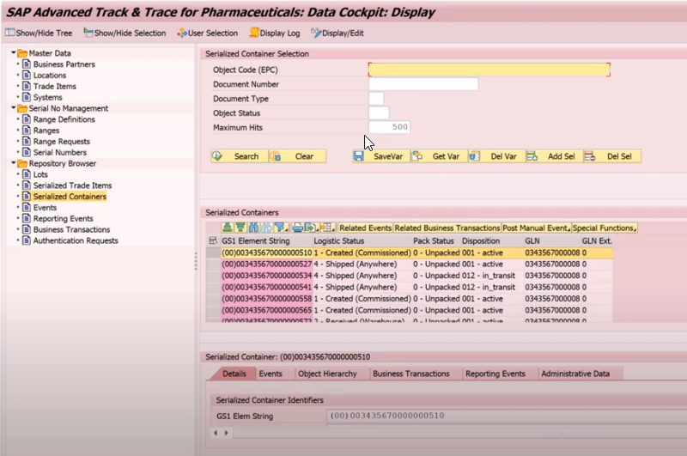Select Range Requests in the tree
The width and height of the screenshot is (687, 456).
coord(61,141)
